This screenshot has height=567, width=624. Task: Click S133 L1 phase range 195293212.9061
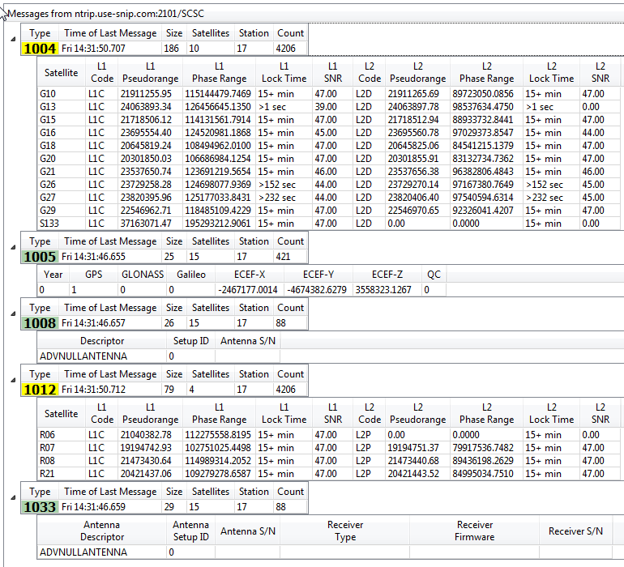(218, 224)
